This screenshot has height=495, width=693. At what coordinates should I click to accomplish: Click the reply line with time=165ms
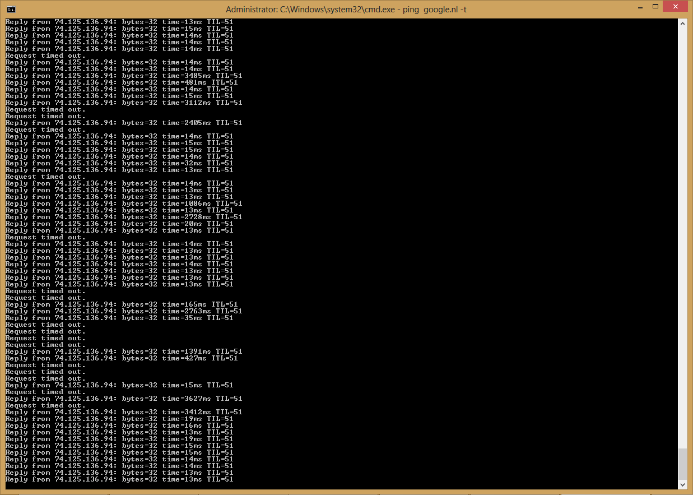121,304
